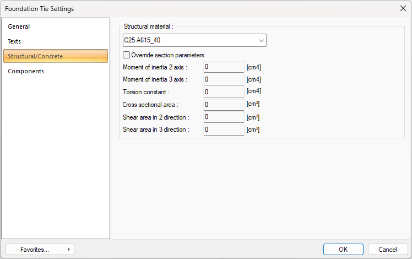Open the Structural material dropdown arrow
This screenshot has height=259, width=412.
tap(261, 40)
